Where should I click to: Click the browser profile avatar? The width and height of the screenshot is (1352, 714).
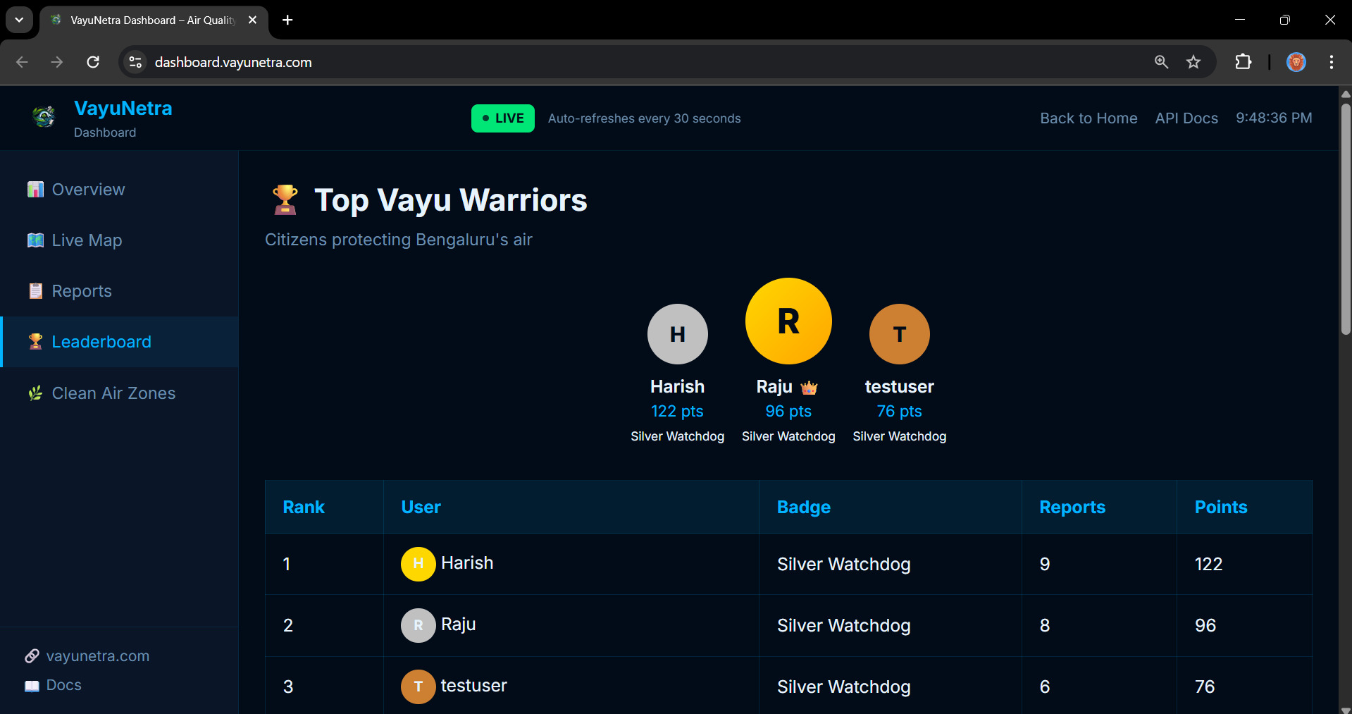[x=1296, y=62]
